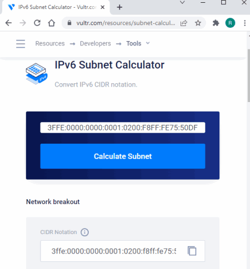
Task: Show the CIDR Notation info tooltip
Action: [84, 232]
